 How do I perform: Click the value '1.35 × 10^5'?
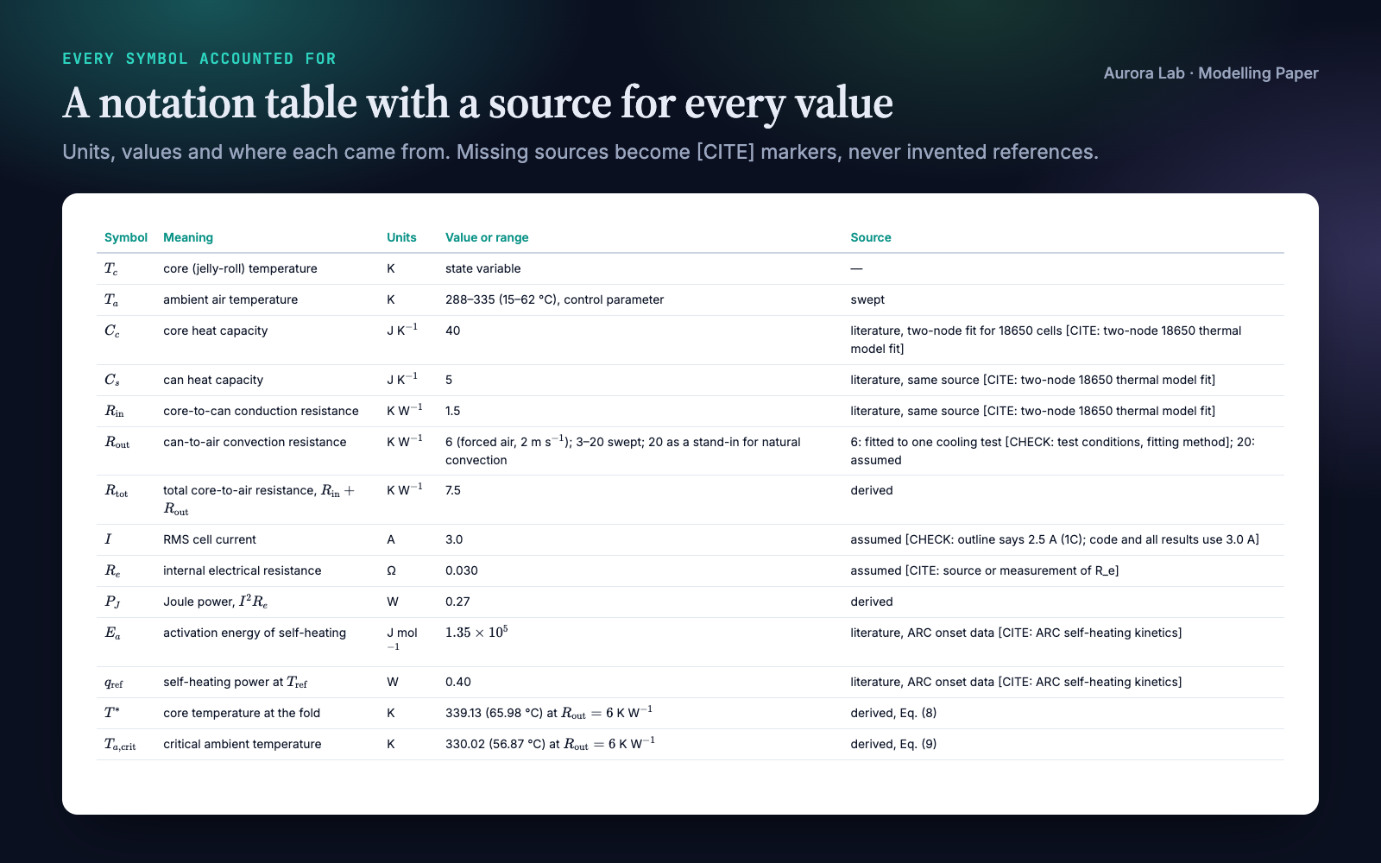tap(476, 633)
